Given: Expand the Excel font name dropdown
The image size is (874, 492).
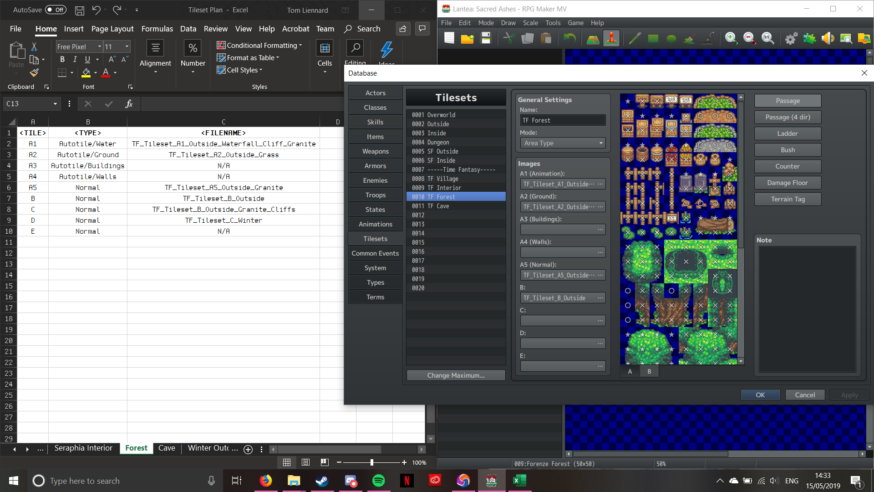Looking at the screenshot, I should [x=99, y=46].
